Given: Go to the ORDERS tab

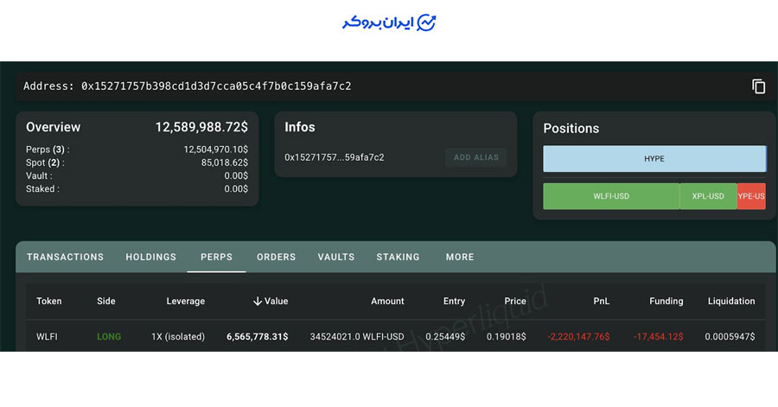Looking at the screenshot, I should [x=276, y=257].
